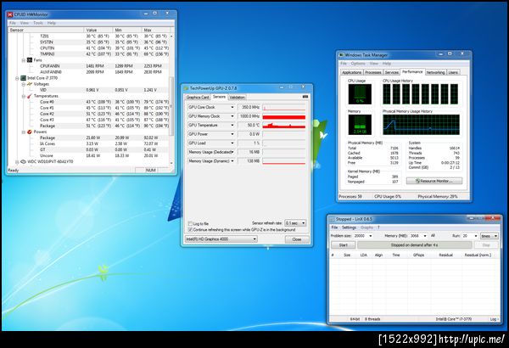This screenshot has height=348, width=509.
Task: Switch to the Services tab in Task Manager
Action: 392,72
